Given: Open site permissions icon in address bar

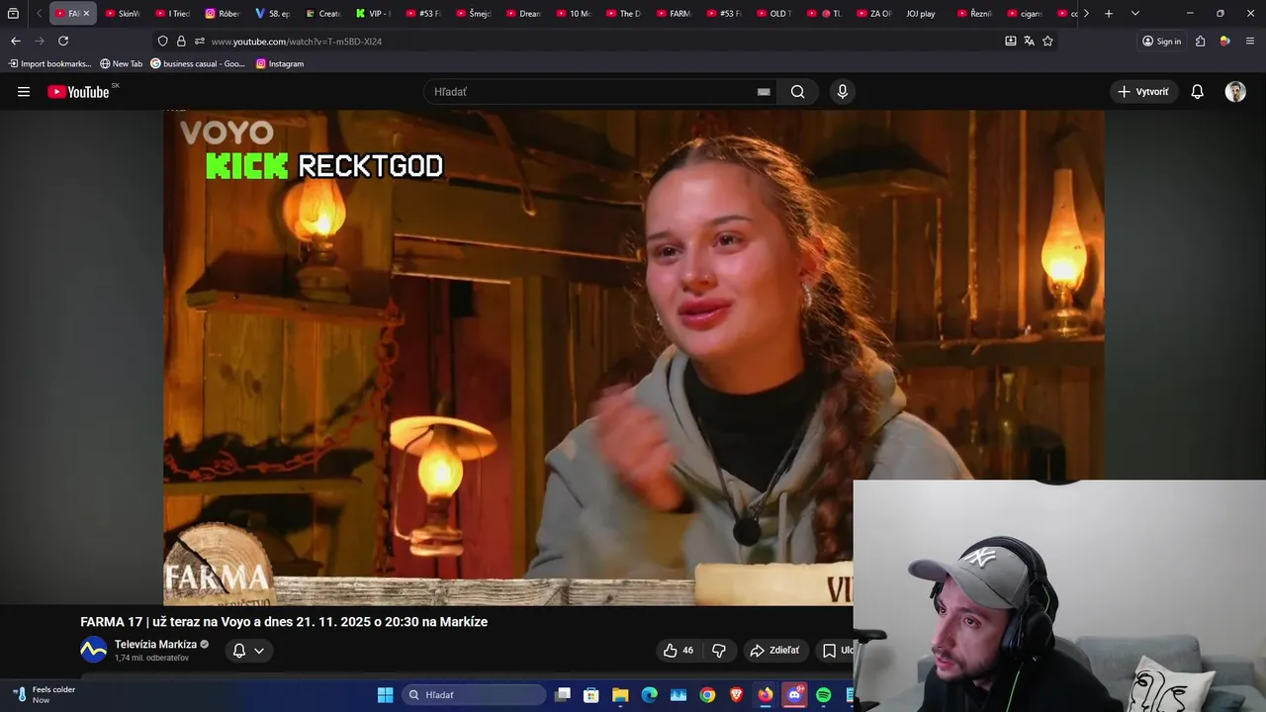Looking at the screenshot, I should click(199, 42).
